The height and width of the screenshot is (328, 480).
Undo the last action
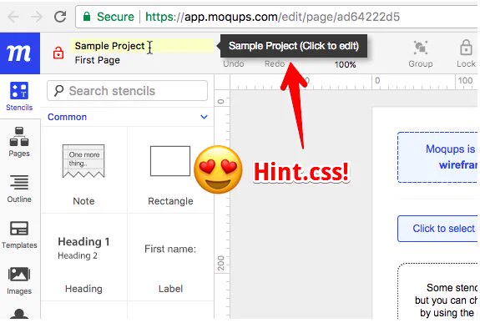click(234, 64)
